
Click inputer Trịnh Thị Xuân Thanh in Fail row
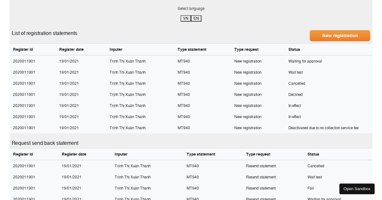(133, 188)
